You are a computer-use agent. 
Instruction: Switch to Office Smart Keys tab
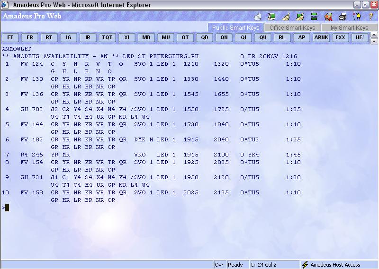292,28
